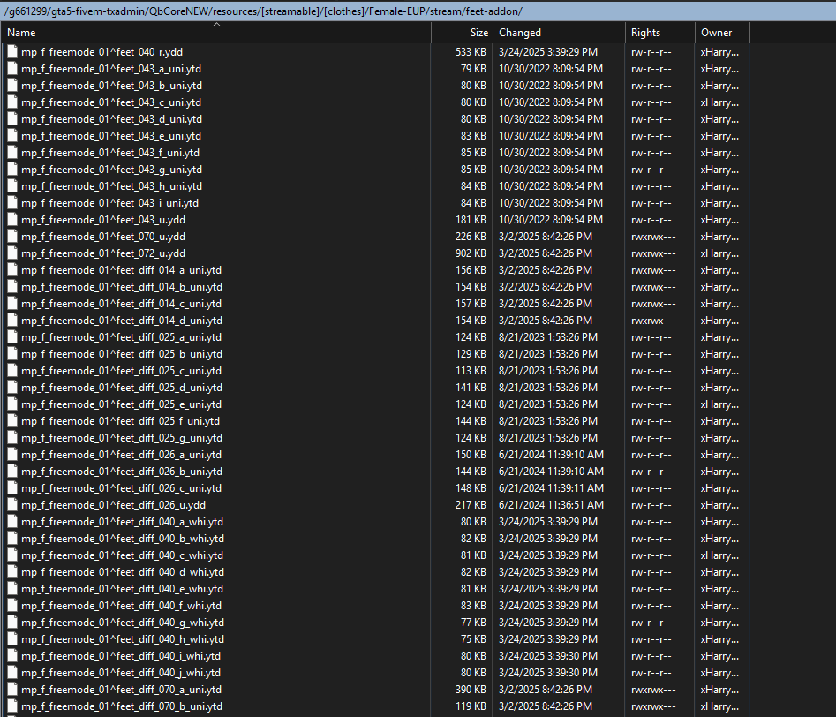Click file icon of feet_diff_014_a_uni.ytd
Screen dimensions: 836x717
[x=12, y=270]
